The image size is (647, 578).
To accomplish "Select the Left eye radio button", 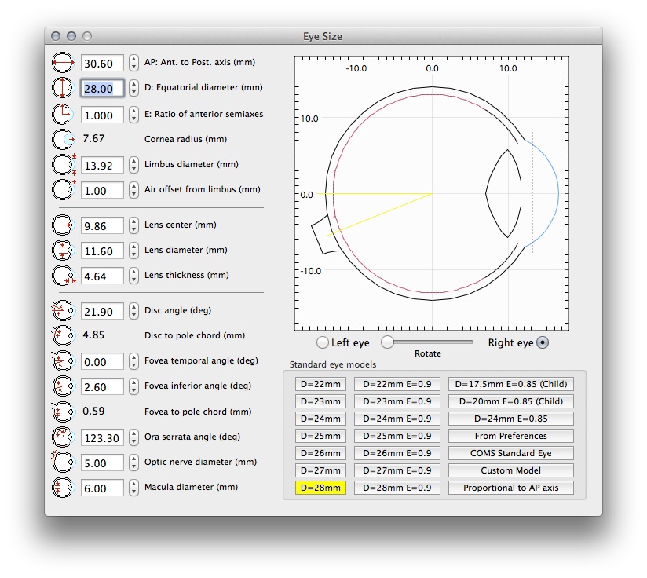I will click(322, 342).
